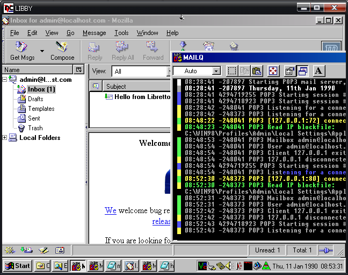The image size is (348, 275).
Task: Click the Forward toolbar icon
Action: pyautogui.click(x=153, y=52)
